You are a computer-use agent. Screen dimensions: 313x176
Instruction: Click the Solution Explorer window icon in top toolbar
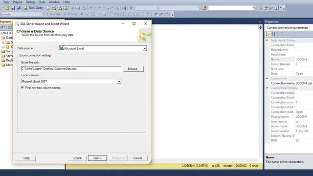(276, 8)
